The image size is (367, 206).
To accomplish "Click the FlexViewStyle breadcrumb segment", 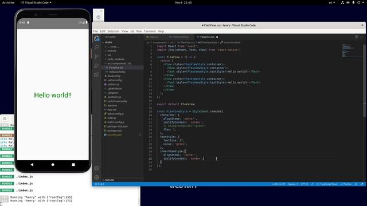I will click(208, 42).
